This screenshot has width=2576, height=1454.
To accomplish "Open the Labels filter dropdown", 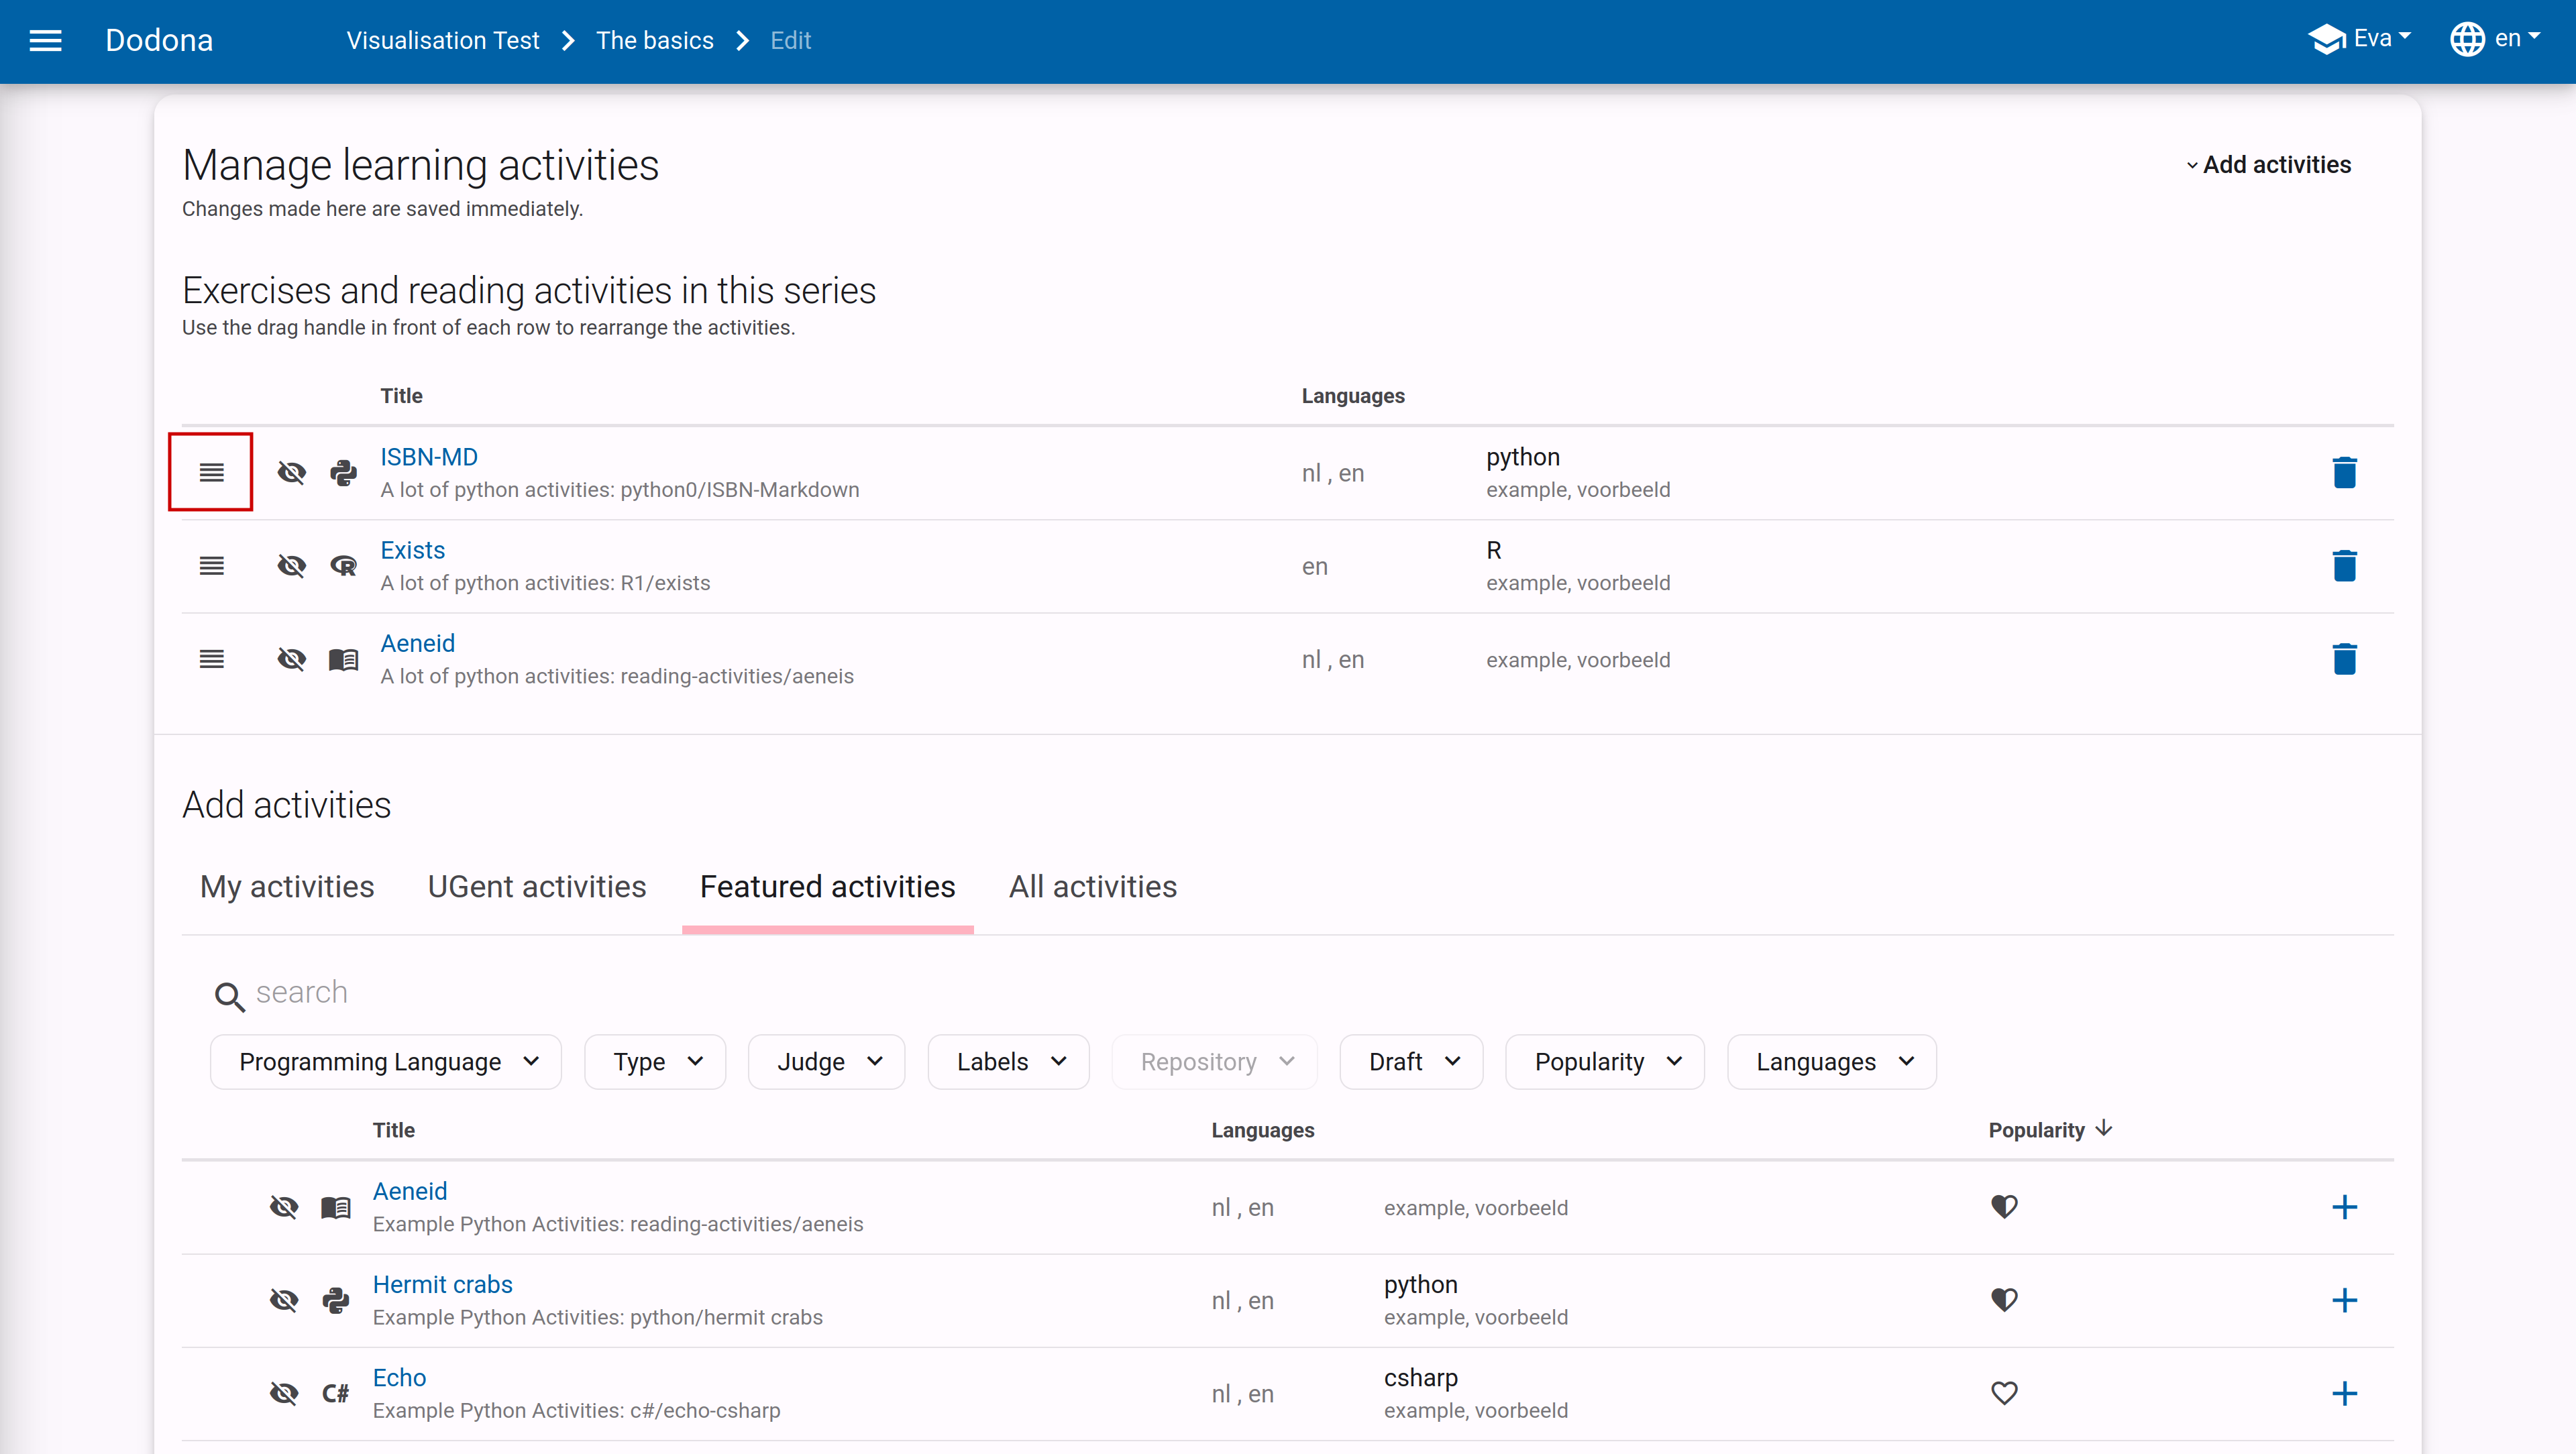I will [x=1009, y=1062].
